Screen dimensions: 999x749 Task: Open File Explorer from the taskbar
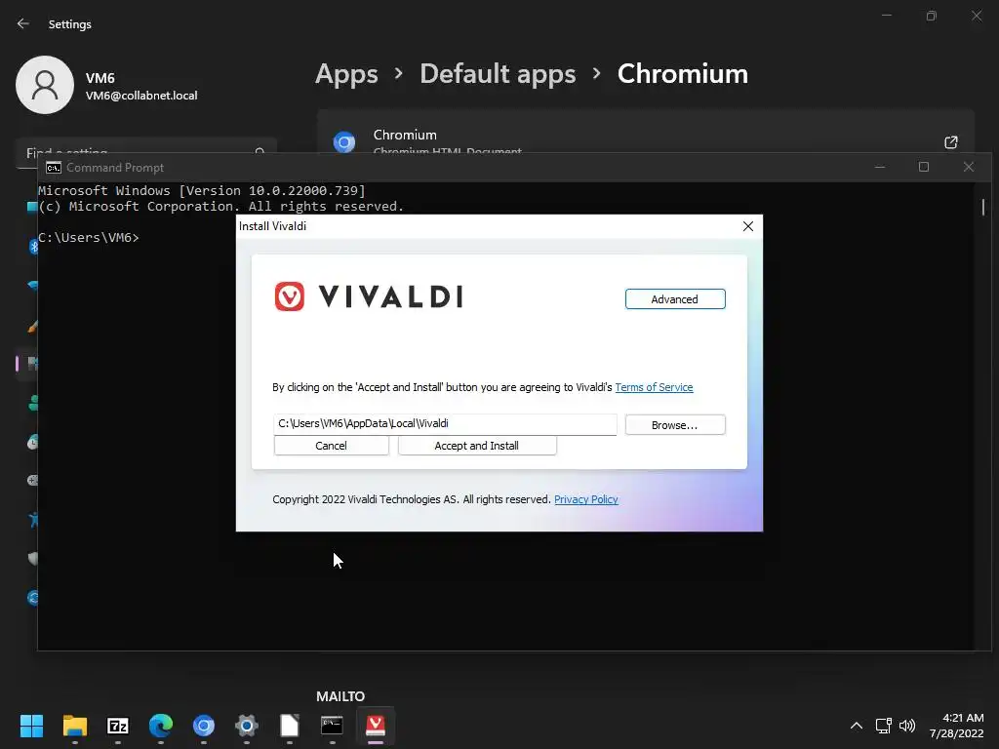coord(74,725)
